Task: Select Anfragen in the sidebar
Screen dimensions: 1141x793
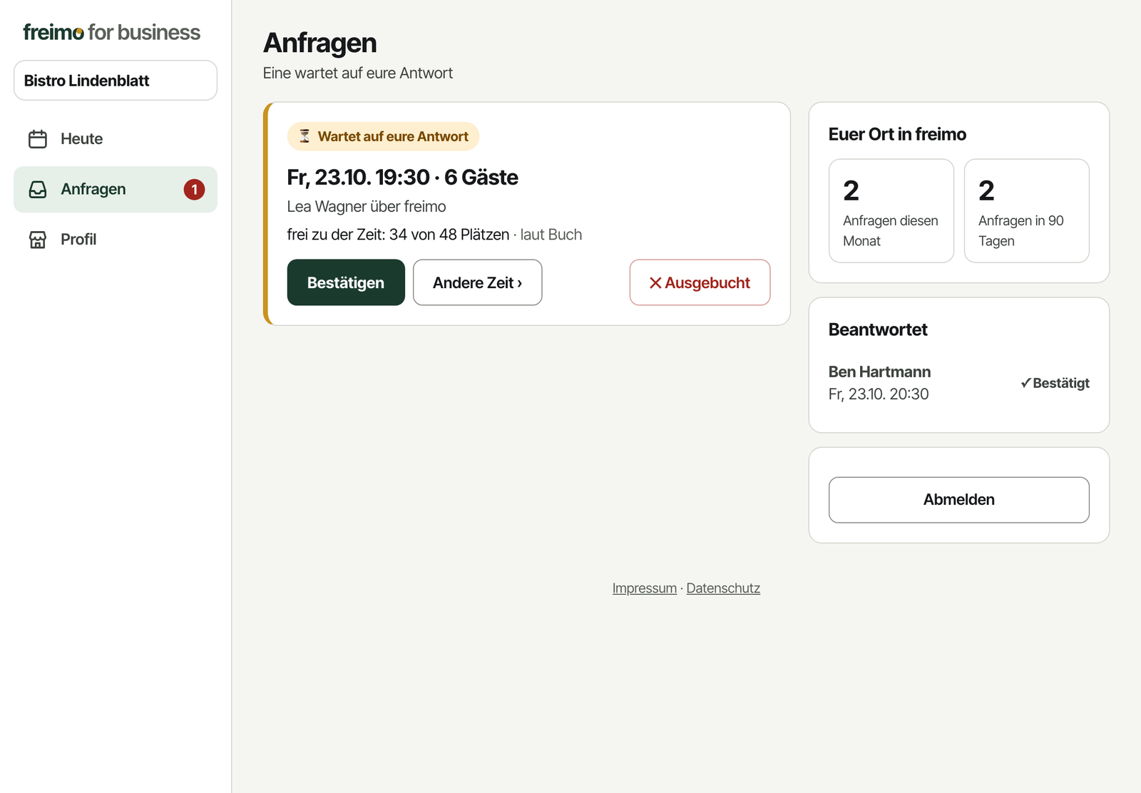Action: [x=116, y=190]
